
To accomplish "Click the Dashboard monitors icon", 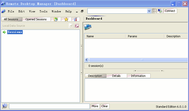I will pos(88,27).
